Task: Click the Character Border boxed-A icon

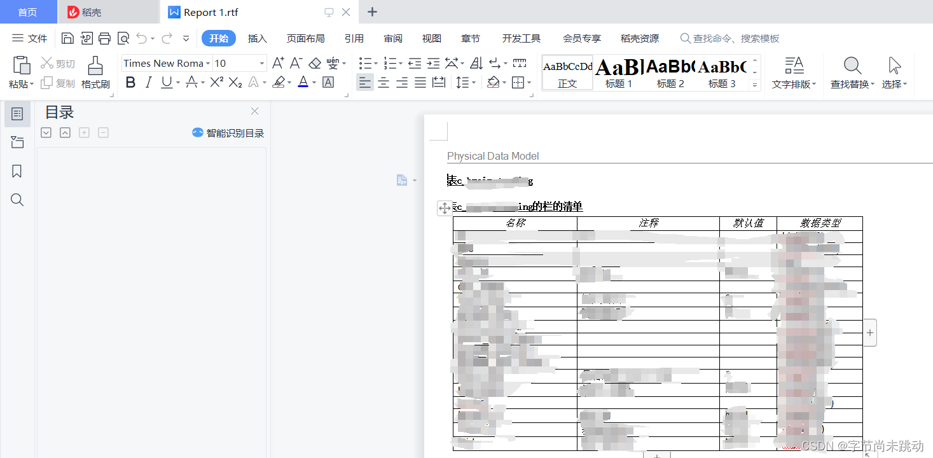Action: point(328,82)
